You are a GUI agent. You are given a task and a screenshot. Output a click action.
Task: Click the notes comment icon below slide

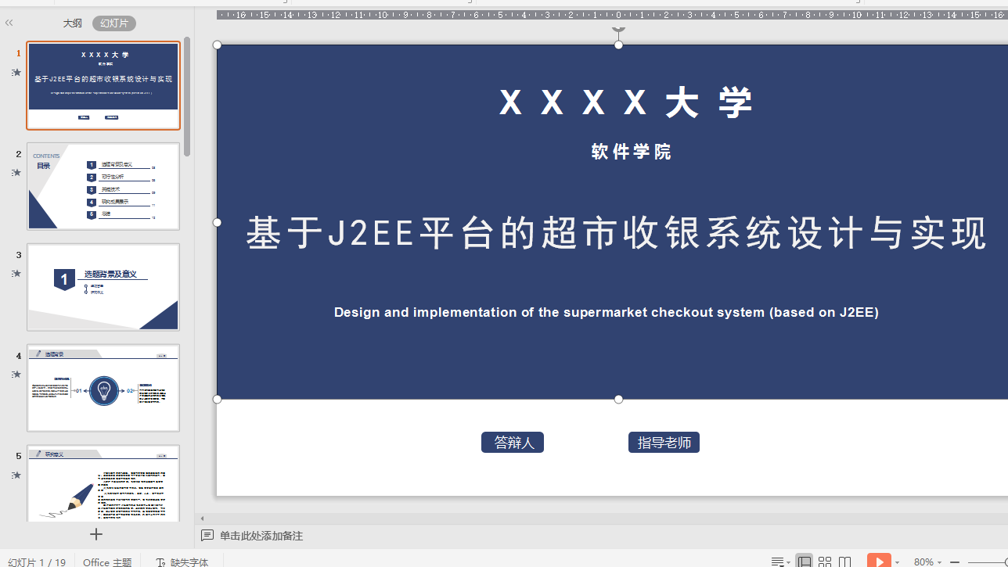207,536
